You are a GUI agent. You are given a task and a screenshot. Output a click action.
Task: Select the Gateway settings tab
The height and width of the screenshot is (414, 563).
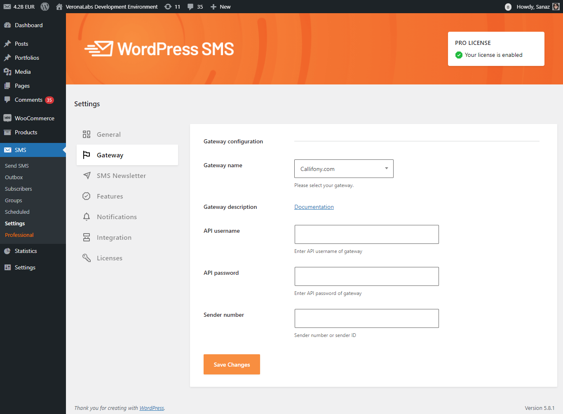pyautogui.click(x=127, y=155)
